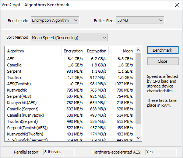Select the Camellia(Kuznyechik) row
The image size is (183, 158).
click(x=70, y=115)
